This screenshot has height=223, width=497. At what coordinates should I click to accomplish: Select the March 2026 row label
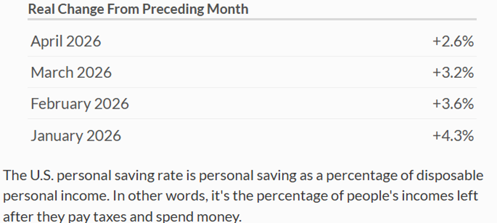(x=71, y=73)
